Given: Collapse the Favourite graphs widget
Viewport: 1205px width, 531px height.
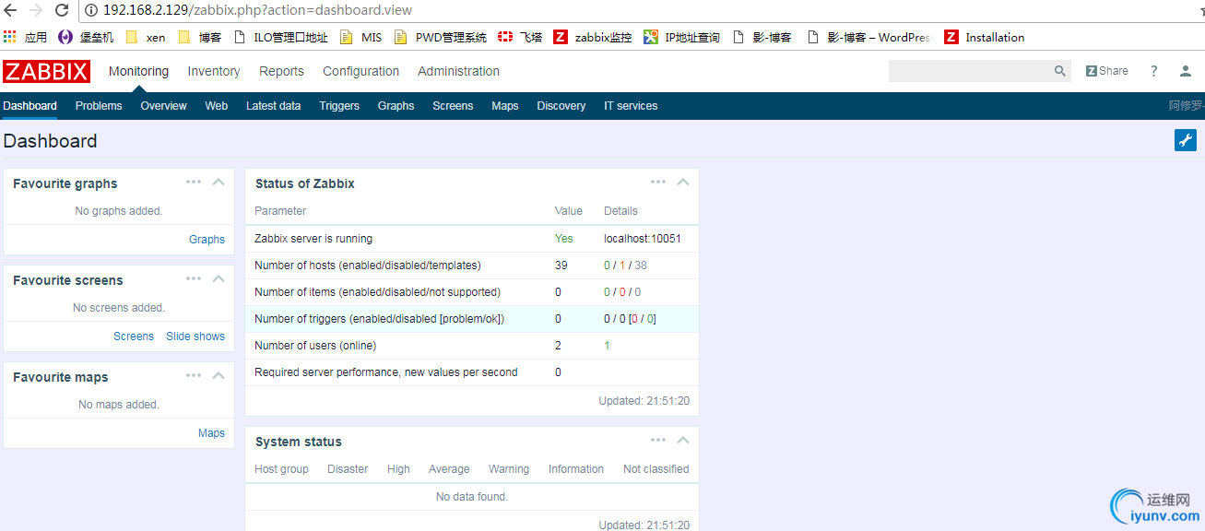Looking at the screenshot, I should tap(219, 182).
